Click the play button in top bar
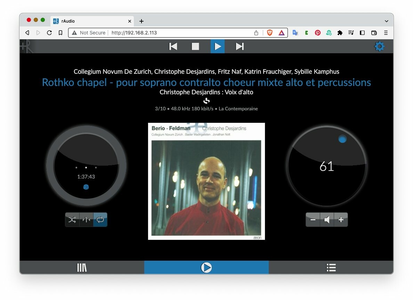 tap(218, 46)
